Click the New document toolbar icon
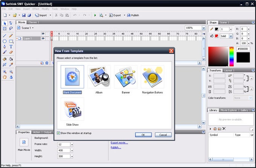The height and width of the screenshot is (168, 256). click(5, 15)
